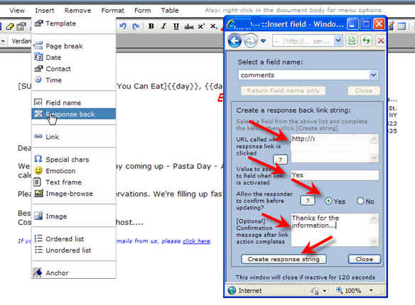Click the strikethrough toolbar icon
This screenshot has width=415, height=305.
[x=189, y=26]
